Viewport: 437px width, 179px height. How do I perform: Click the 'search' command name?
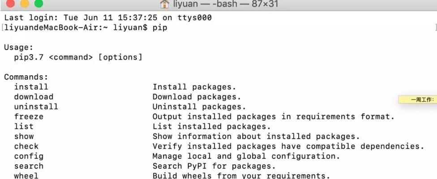[x=29, y=166]
